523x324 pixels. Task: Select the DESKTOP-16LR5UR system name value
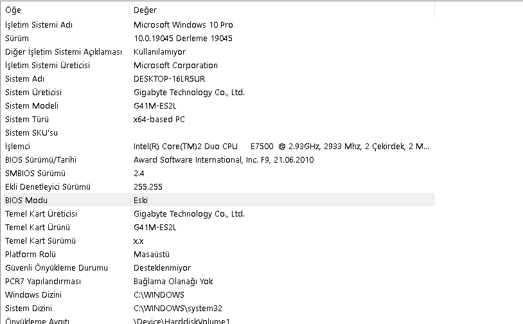[170, 78]
